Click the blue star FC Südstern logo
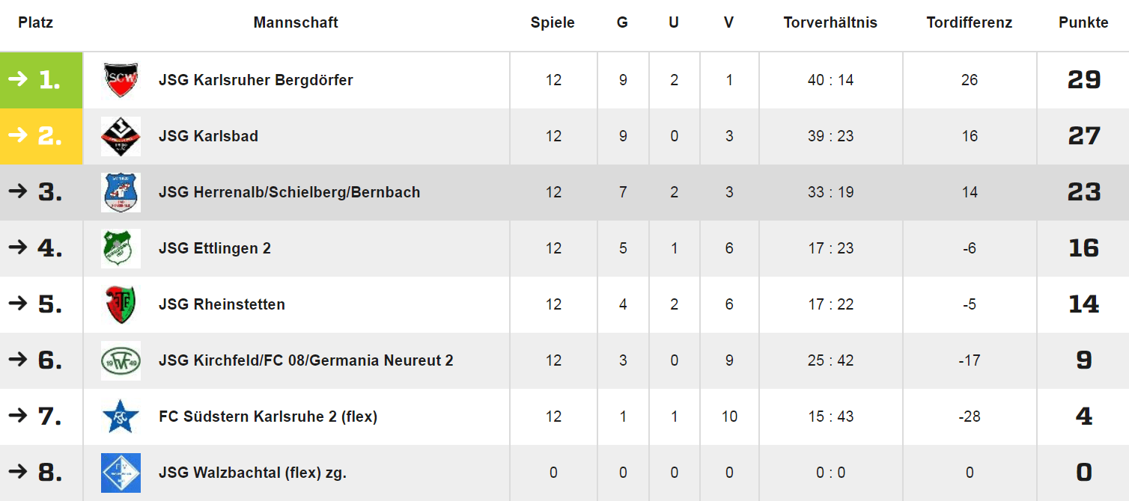Viewport: 1129px width, 501px height. (121, 417)
